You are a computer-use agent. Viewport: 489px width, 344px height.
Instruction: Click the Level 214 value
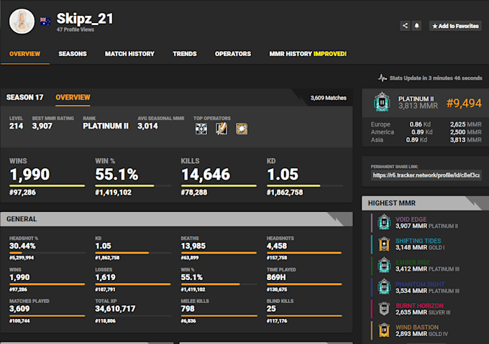[17, 126]
